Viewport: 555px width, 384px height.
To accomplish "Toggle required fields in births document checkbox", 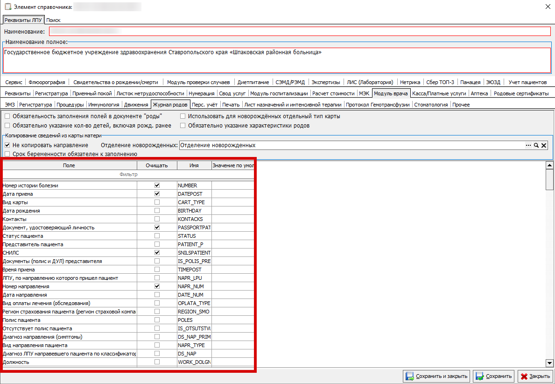I will [x=7, y=116].
